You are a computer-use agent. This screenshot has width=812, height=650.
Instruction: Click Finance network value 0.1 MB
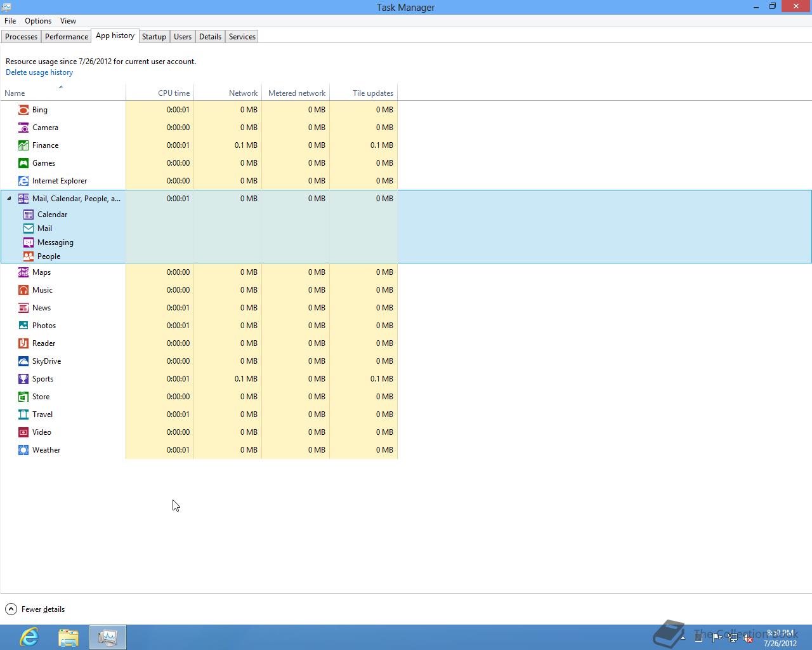pos(246,145)
